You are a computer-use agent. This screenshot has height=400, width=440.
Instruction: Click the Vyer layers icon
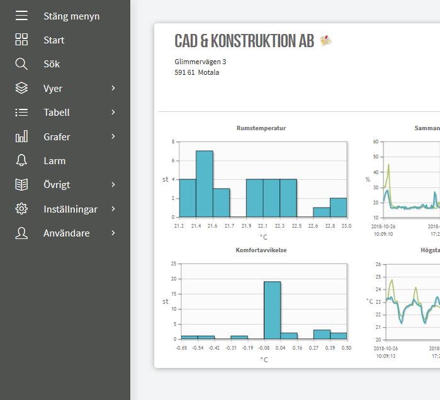click(21, 88)
